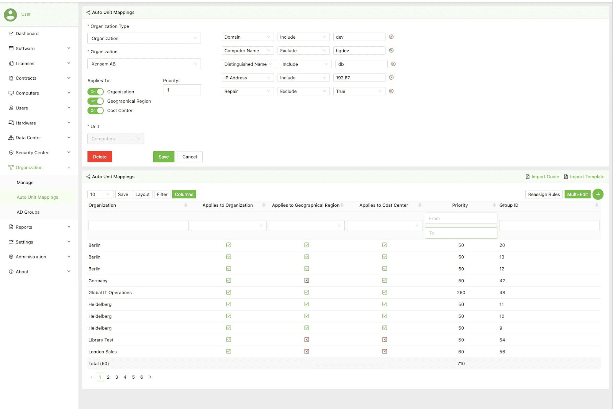
Task: Click the Licenses sidebar icon
Action: [x=11, y=63]
